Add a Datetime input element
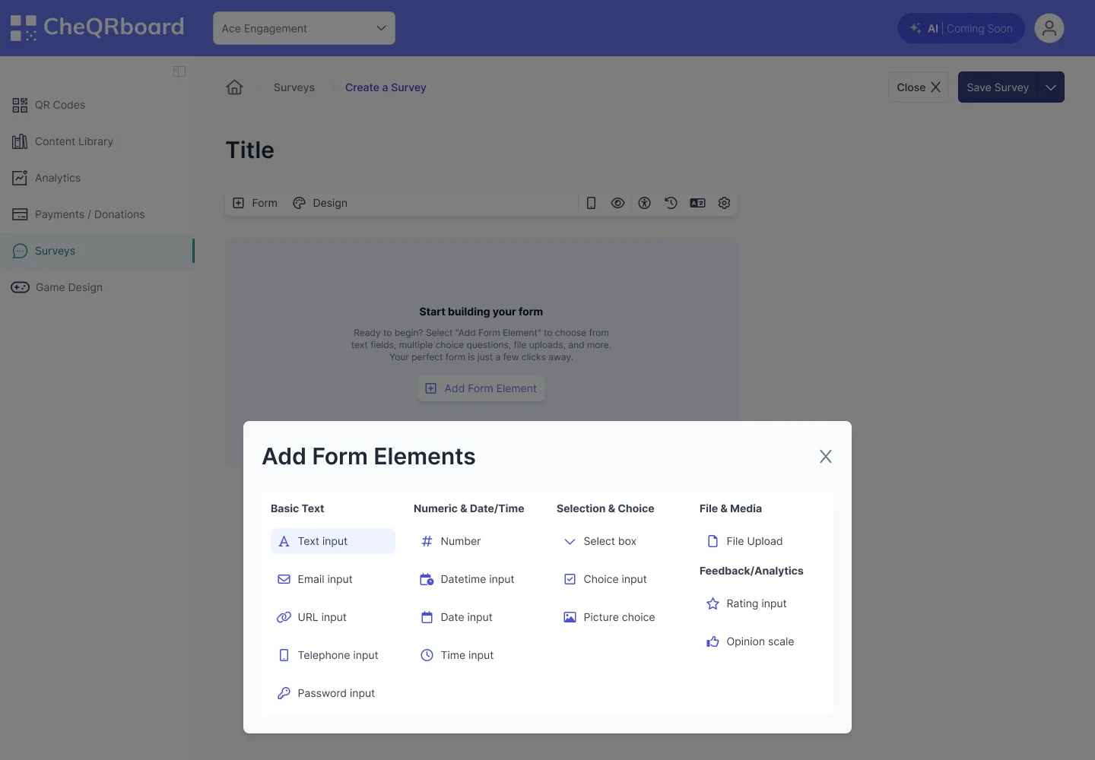Image resolution: width=1095 pixels, height=760 pixels. 476,579
